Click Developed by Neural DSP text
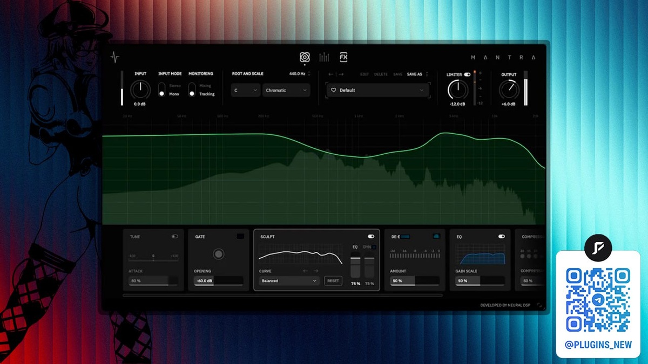Viewport: 648px width, 364px height. (505, 305)
